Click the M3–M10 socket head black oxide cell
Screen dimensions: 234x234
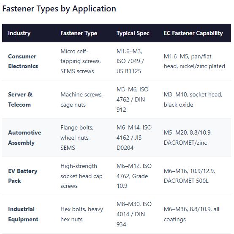[193, 99]
